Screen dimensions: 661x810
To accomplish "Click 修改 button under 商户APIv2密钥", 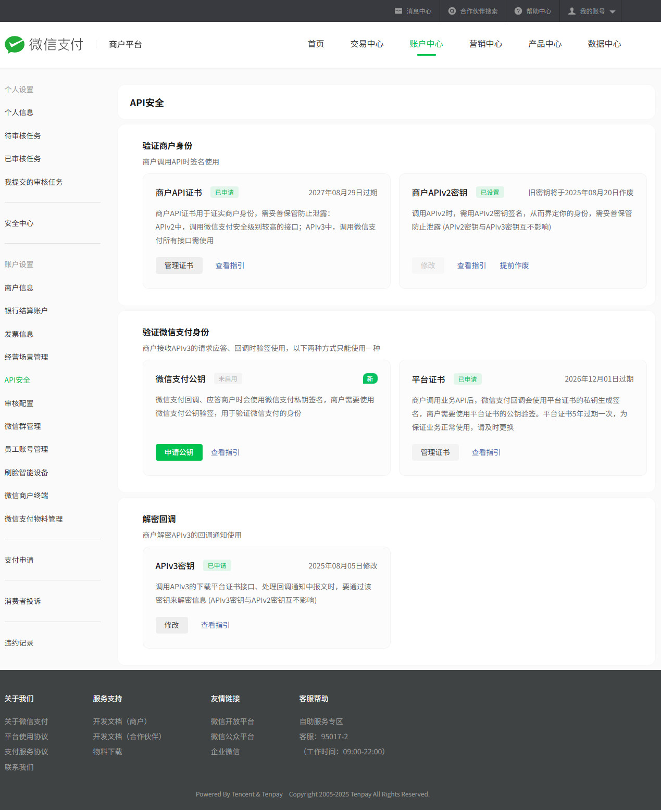I will pos(428,265).
